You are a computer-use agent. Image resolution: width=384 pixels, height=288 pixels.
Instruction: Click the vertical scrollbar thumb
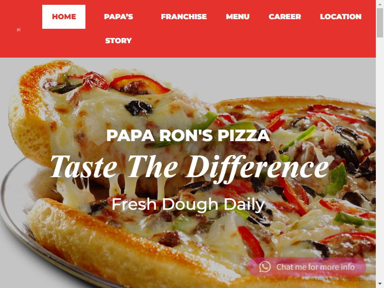click(380, 22)
